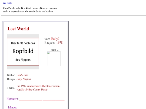
Task: Click the 'Thema:' label
Action: pyautogui.click(x=11, y=88)
